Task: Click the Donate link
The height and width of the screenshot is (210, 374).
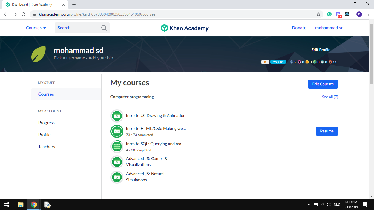Action: (299, 28)
